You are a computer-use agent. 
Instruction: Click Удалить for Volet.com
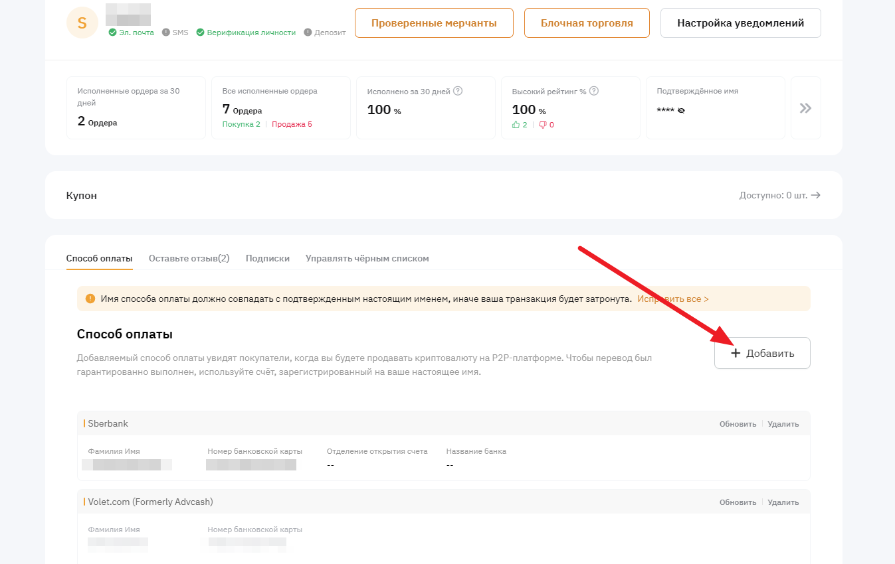tap(783, 502)
